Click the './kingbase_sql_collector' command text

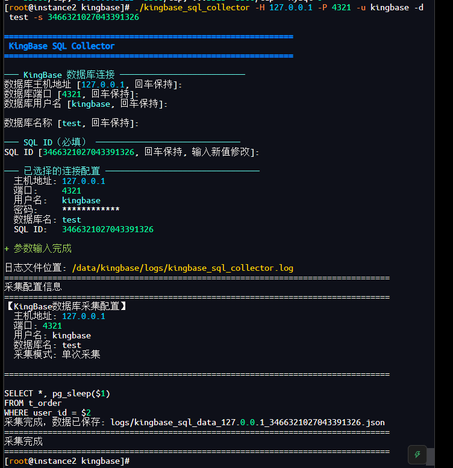pyautogui.click(x=192, y=7)
